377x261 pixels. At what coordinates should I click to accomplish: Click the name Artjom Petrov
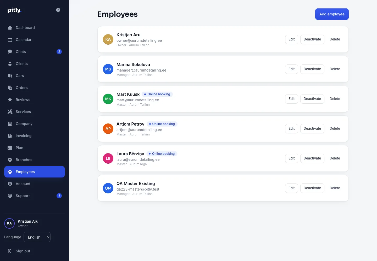point(130,124)
